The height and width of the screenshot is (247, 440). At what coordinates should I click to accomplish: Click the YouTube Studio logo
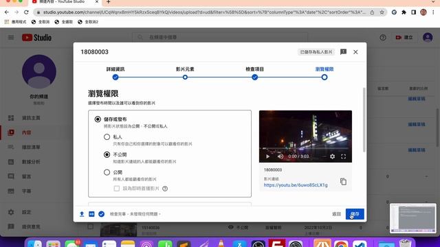coord(36,38)
